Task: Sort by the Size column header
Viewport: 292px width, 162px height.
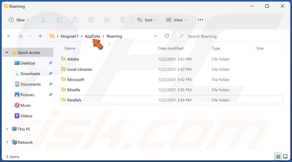Action: tap(260, 48)
